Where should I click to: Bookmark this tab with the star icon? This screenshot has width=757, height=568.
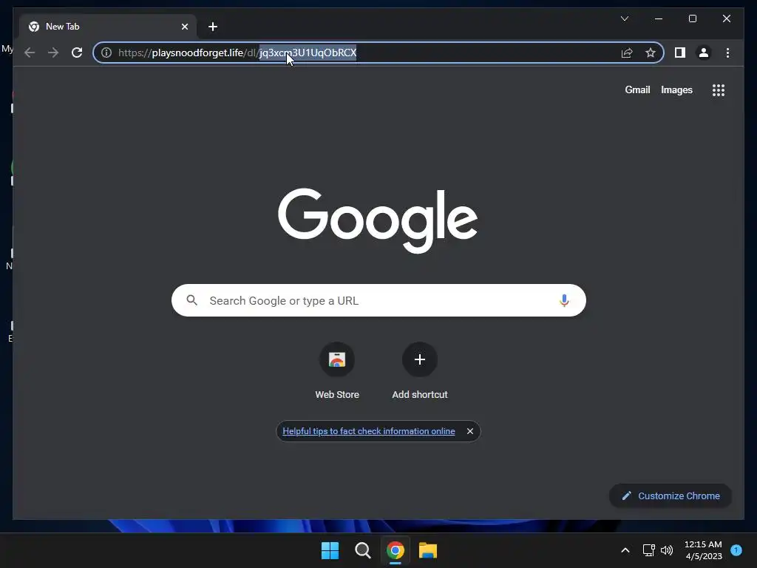point(651,53)
